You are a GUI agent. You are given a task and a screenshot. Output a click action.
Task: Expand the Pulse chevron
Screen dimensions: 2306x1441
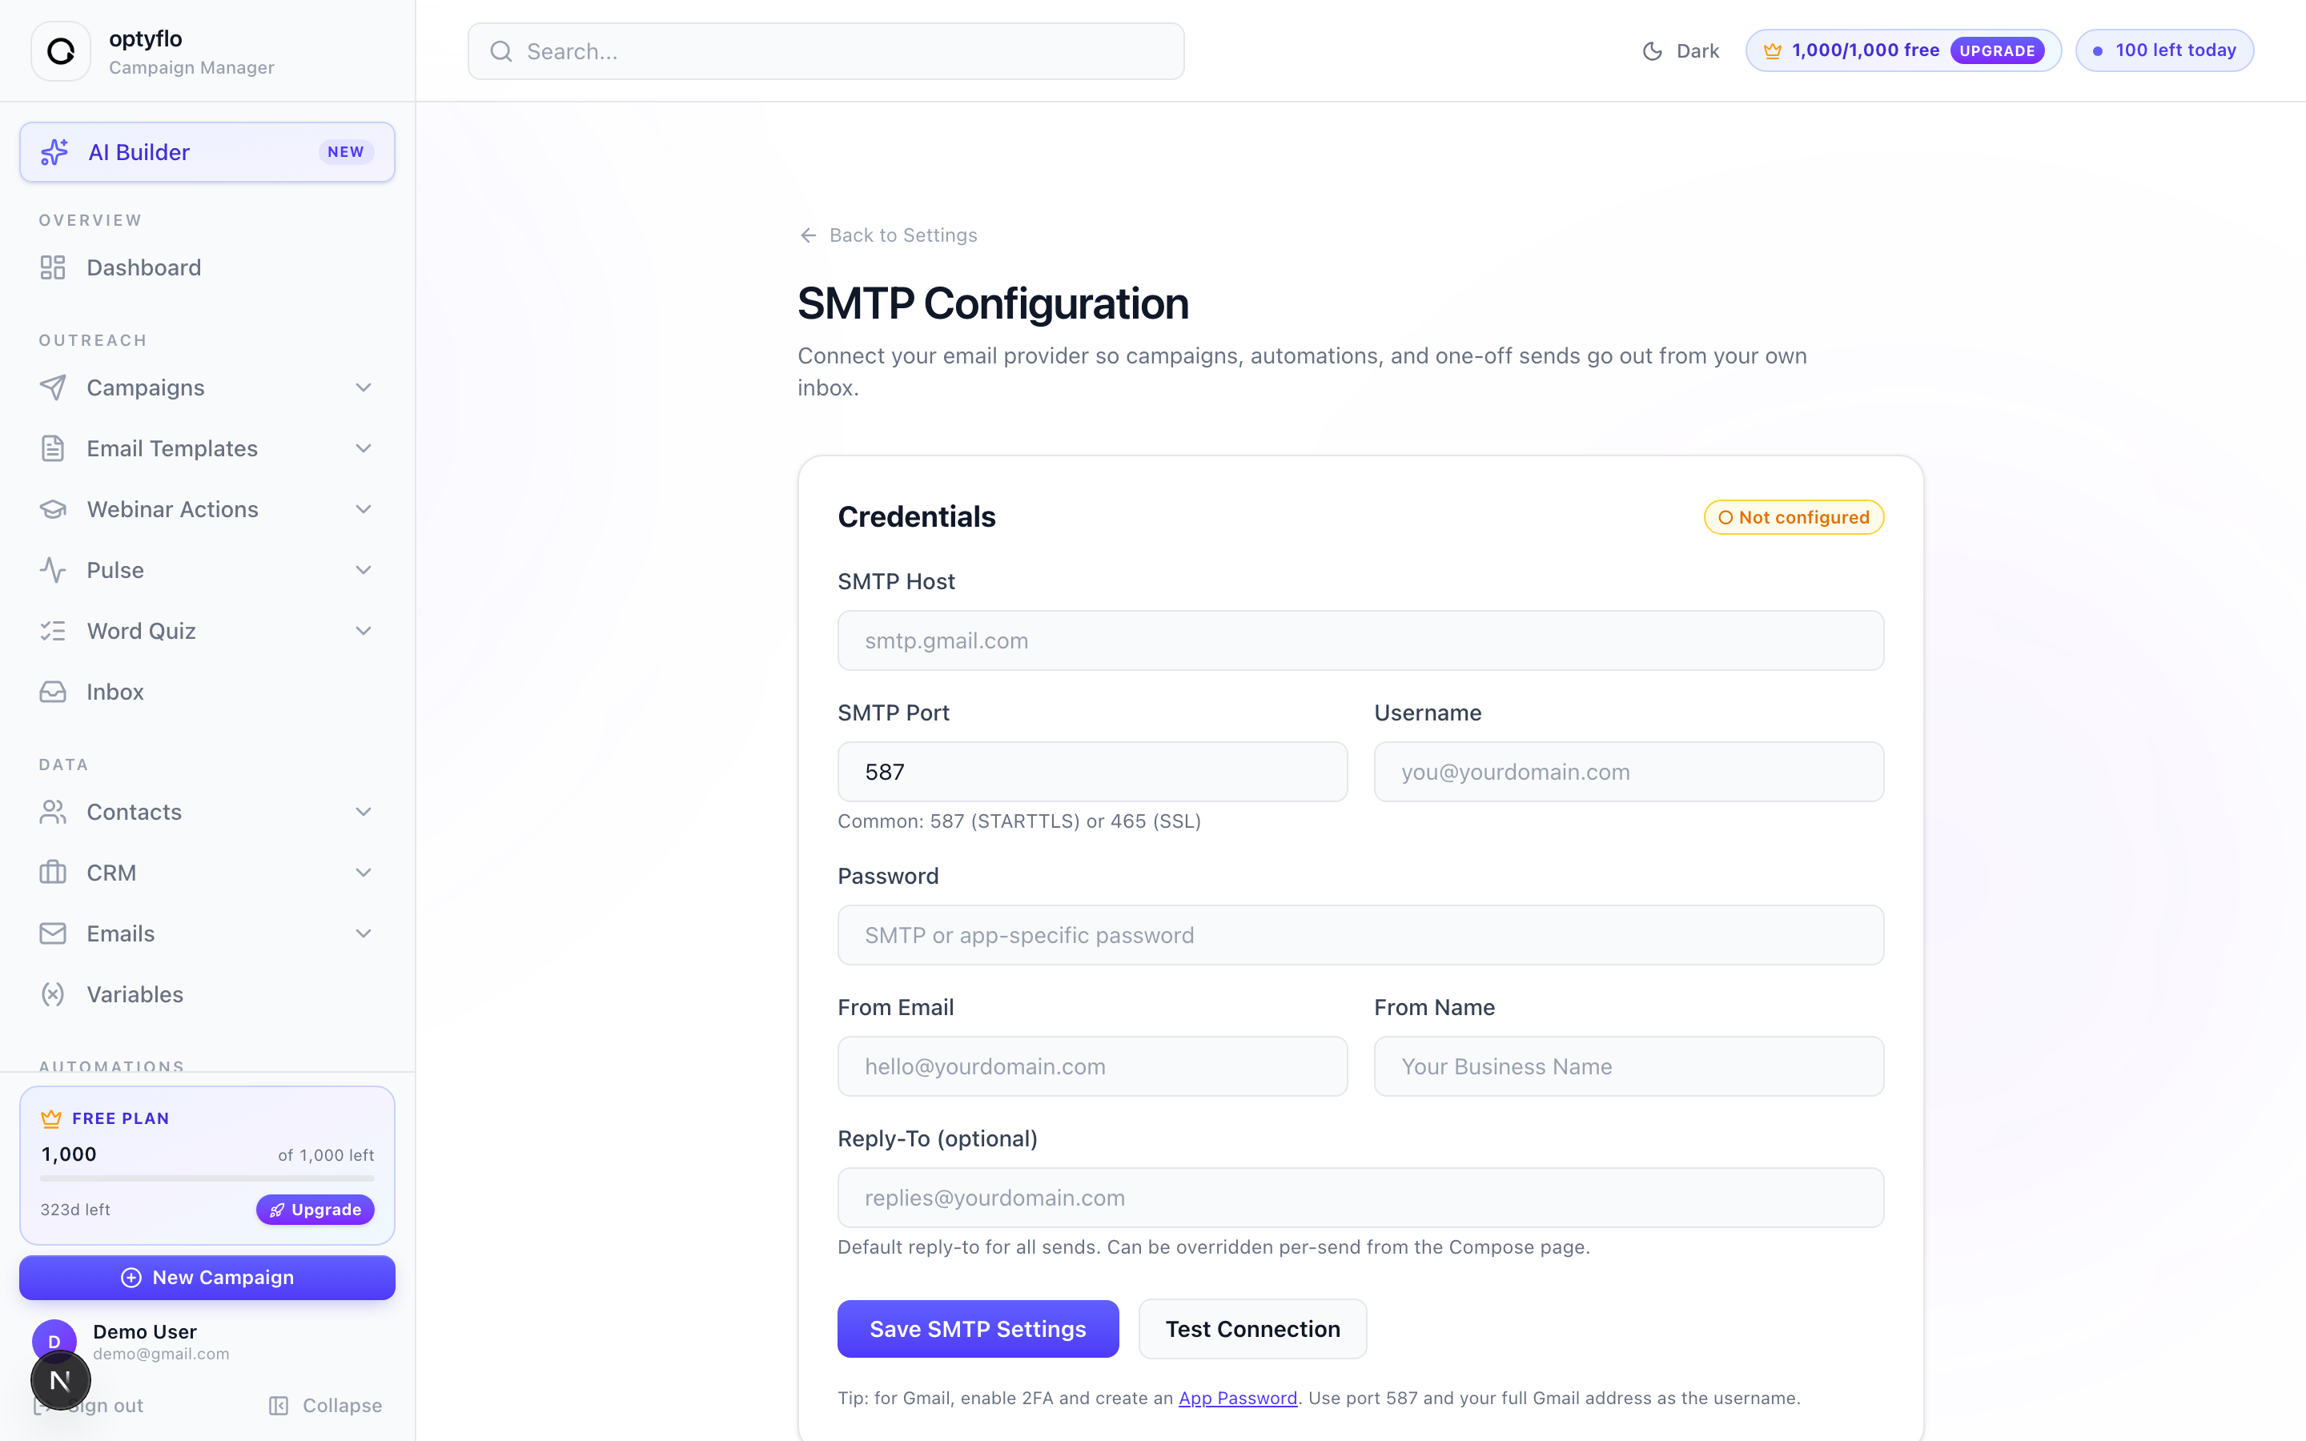363,570
